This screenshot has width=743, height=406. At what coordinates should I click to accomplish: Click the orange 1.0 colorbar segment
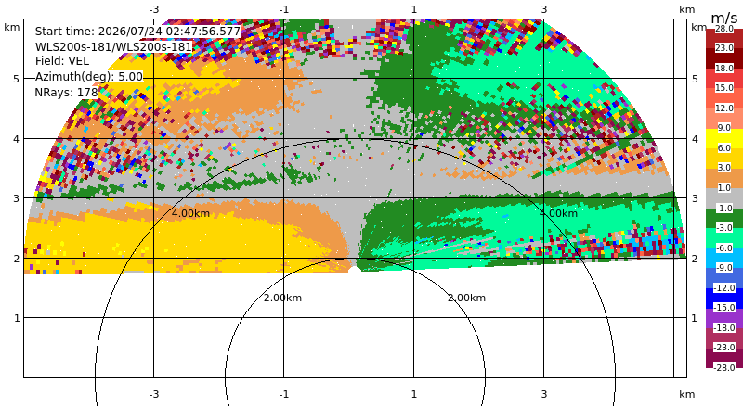click(x=724, y=178)
